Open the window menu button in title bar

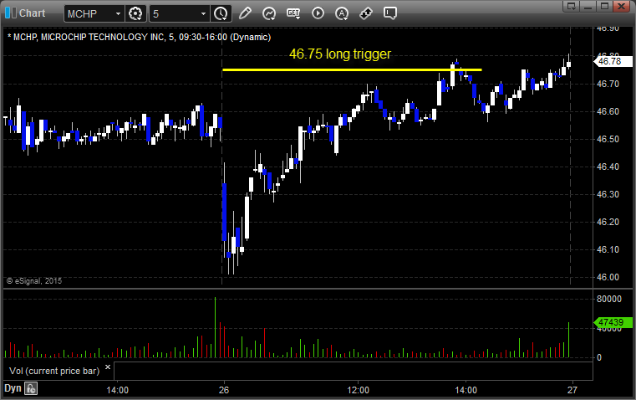pos(572,6)
